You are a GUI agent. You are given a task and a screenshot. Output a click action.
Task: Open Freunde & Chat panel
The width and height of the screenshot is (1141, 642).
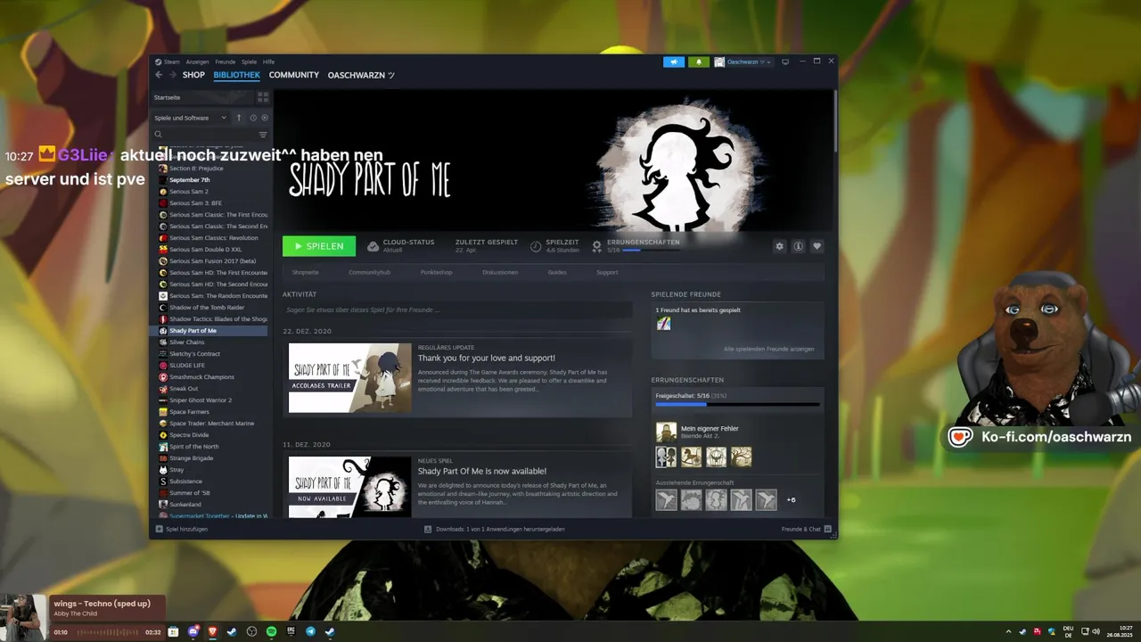(806, 529)
